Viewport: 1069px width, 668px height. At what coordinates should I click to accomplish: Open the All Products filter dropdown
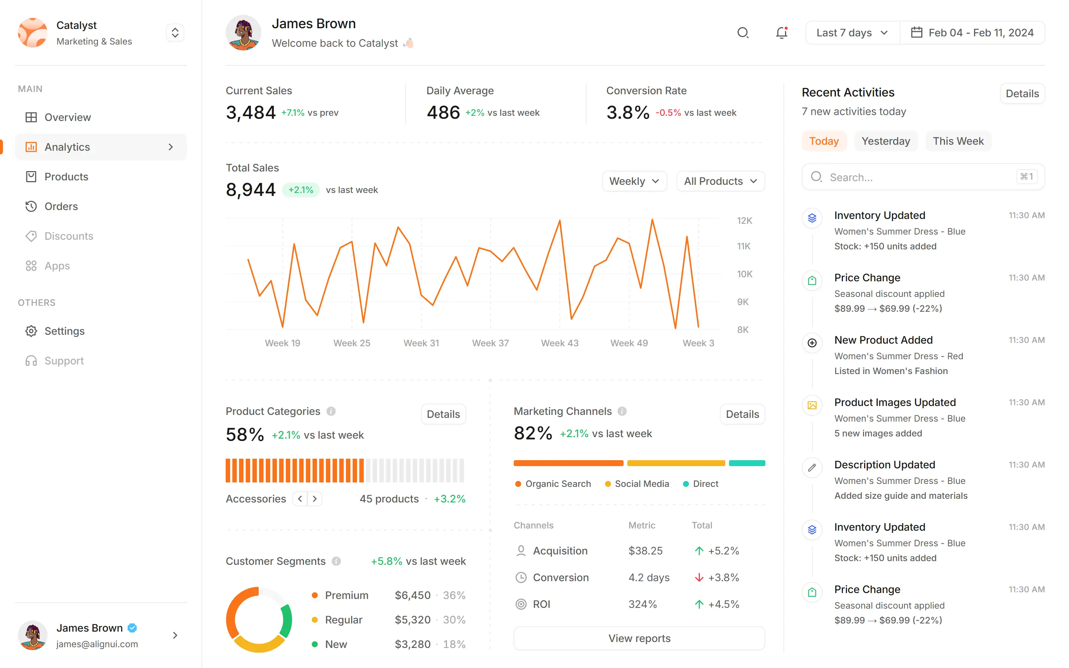(720, 181)
